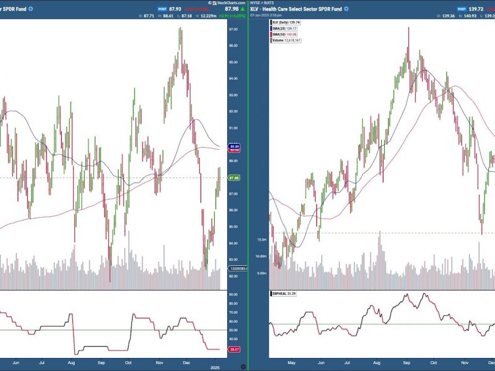Click the 85.00 price axis label
Image resolution: width=495 pixels, height=371 pixels.
pos(233,227)
